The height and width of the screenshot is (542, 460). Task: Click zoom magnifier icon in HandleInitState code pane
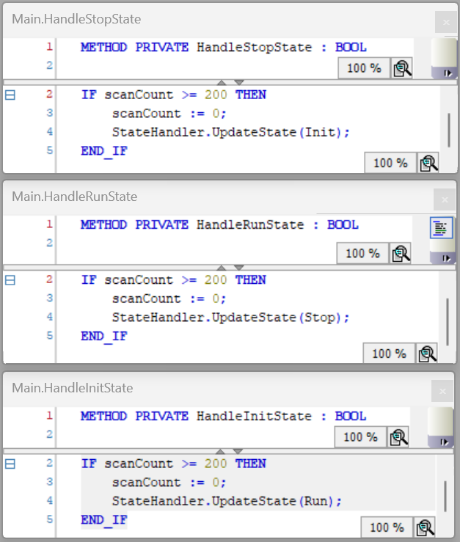coord(425,527)
